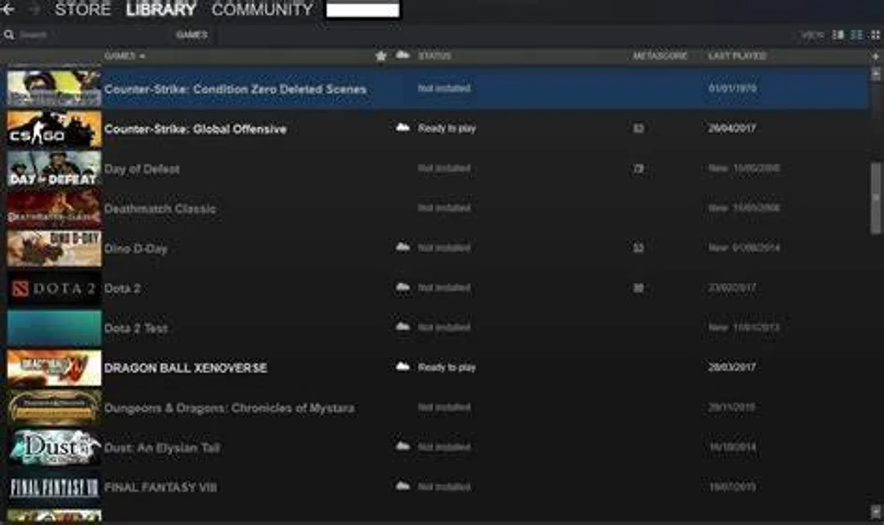Select "Counter-Strike: Condition Zero Deleted Scenes" title
The height and width of the screenshot is (525, 884).
235,89
